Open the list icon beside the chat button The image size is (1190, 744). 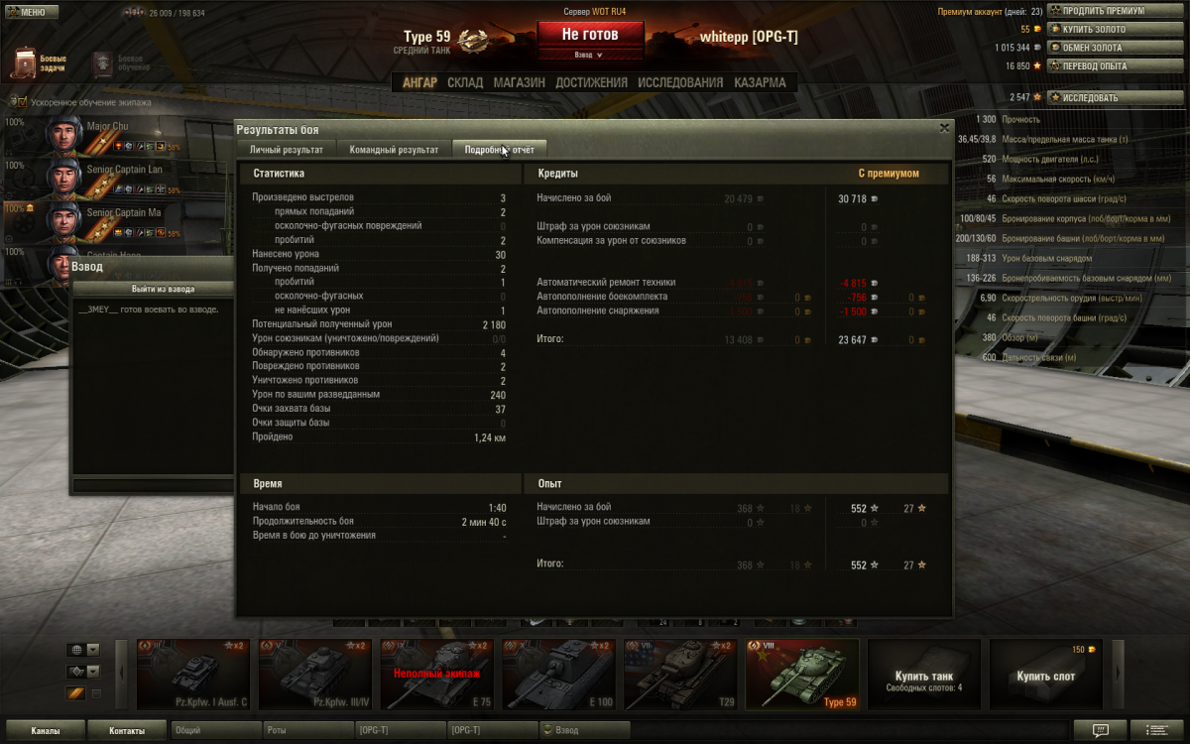click(1156, 730)
